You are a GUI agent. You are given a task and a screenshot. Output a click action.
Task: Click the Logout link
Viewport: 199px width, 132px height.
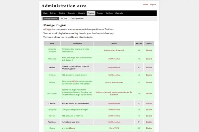[153, 5]
